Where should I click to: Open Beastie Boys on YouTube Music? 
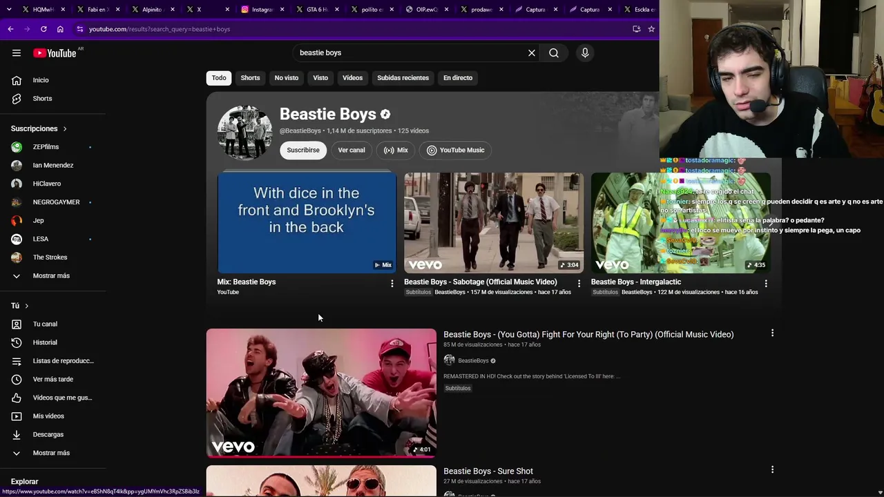[x=456, y=150]
